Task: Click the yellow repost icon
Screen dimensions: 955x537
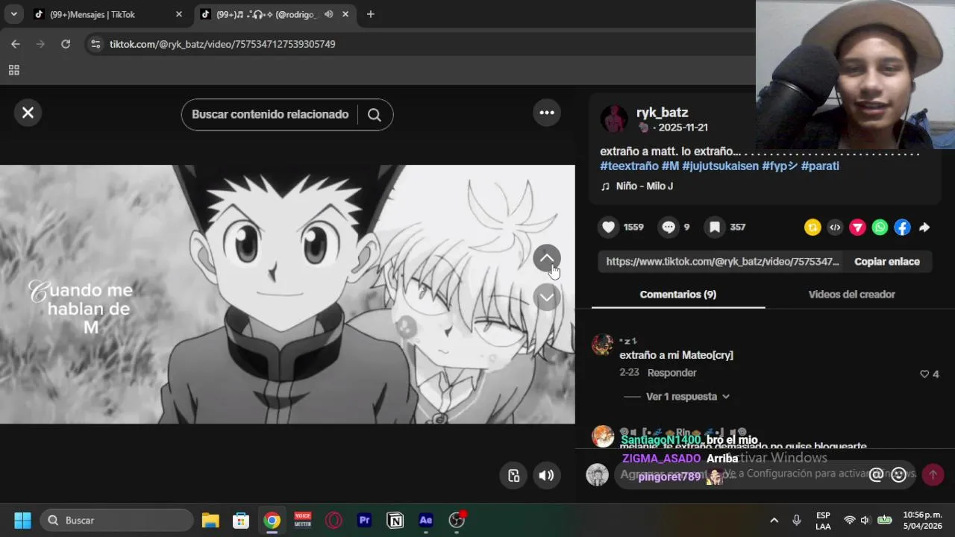Action: pyautogui.click(x=812, y=227)
